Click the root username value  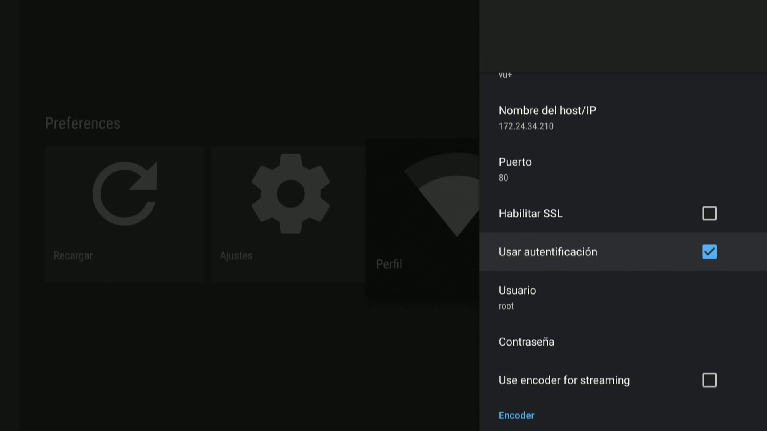point(506,306)
